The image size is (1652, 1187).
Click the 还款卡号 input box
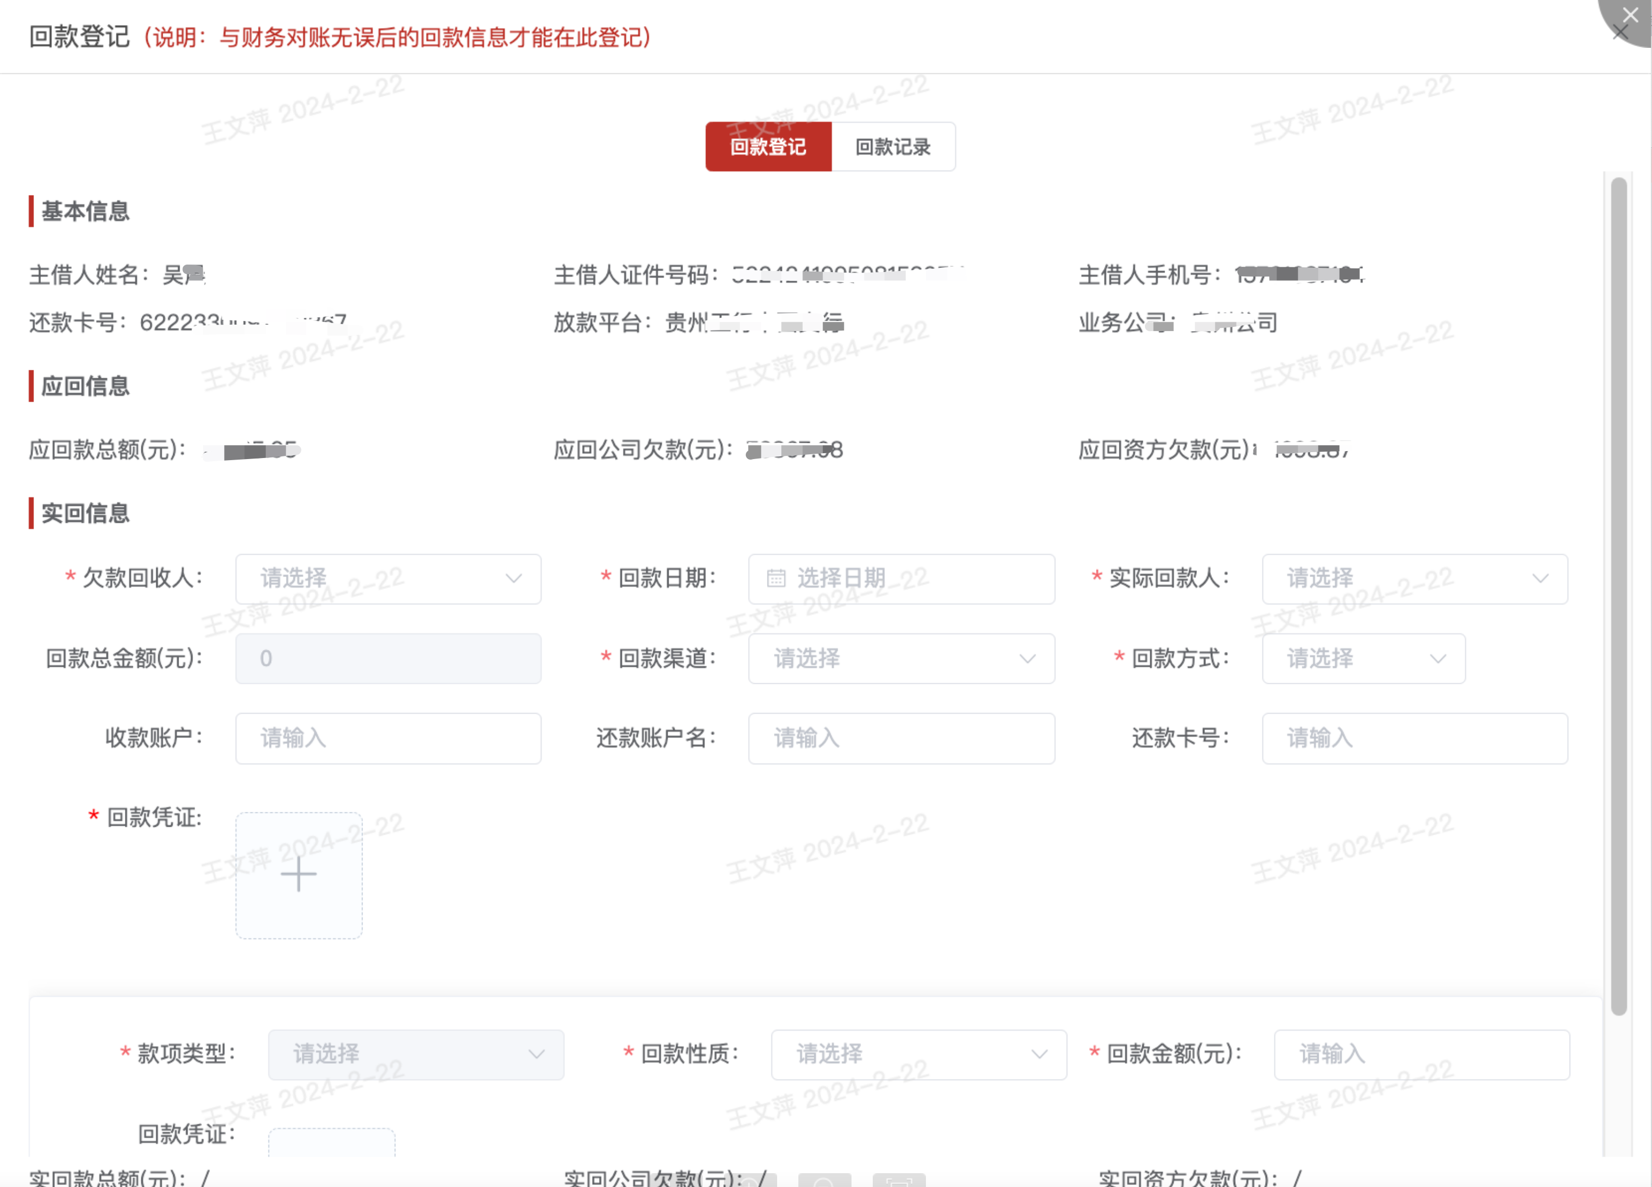1414,737
